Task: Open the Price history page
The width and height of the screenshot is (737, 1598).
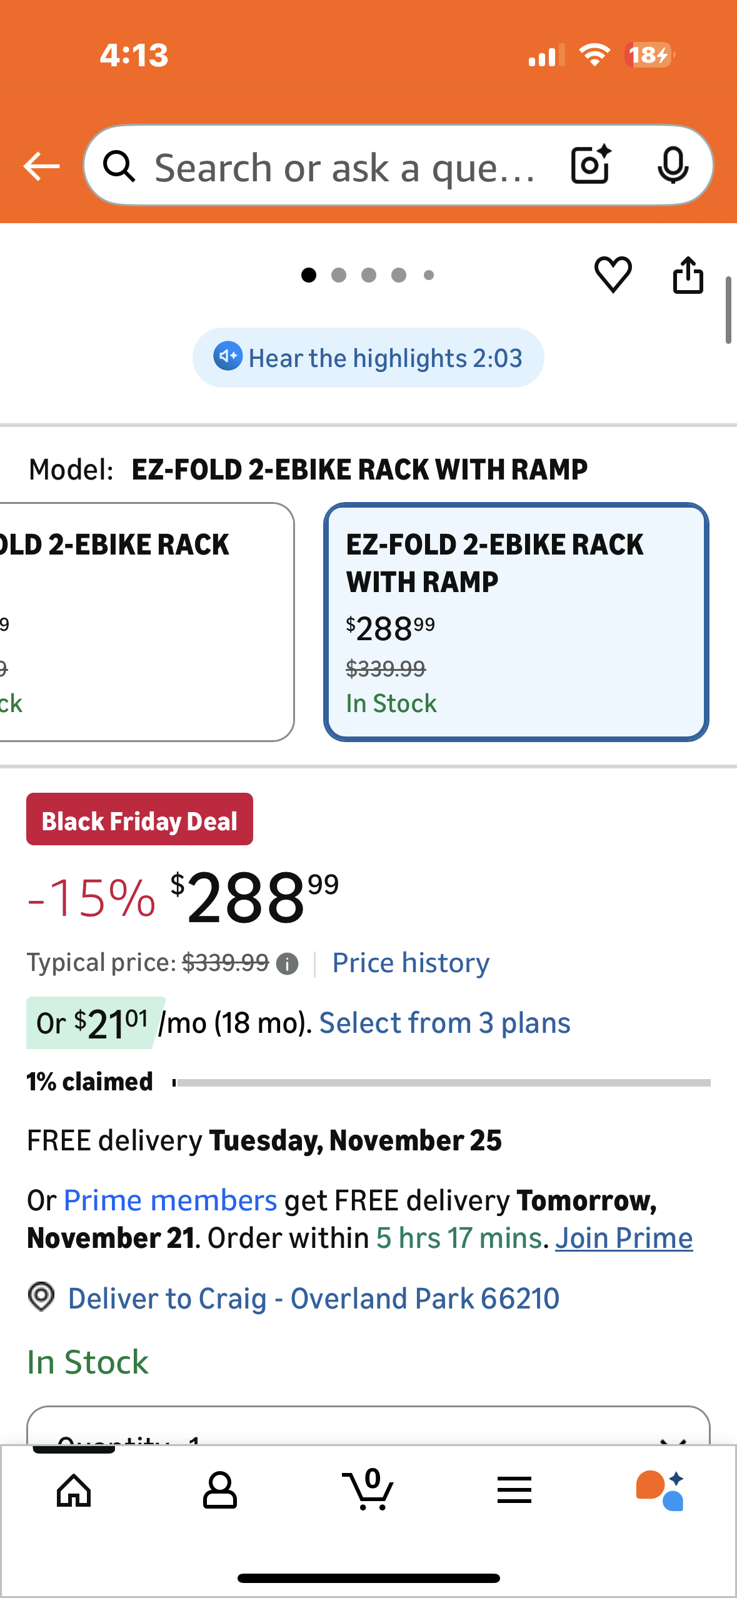Action: [x=411, y=962]
